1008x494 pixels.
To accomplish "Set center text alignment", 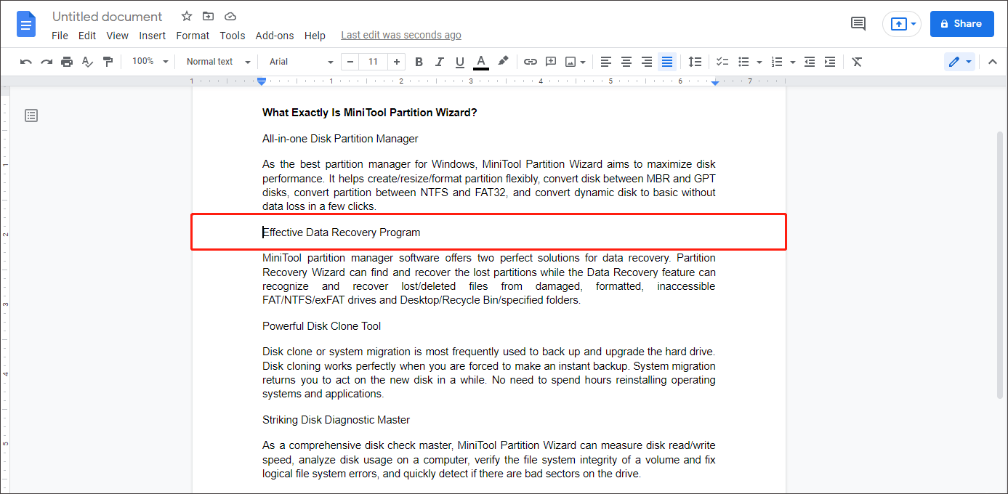I will coord(626,62).
